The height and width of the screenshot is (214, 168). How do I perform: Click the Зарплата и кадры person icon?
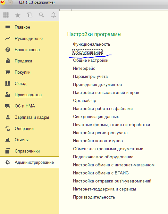(8, 117)
